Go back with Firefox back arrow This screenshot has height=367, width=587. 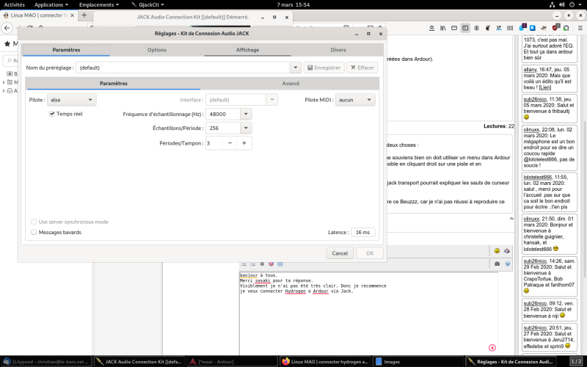(7, 28)
